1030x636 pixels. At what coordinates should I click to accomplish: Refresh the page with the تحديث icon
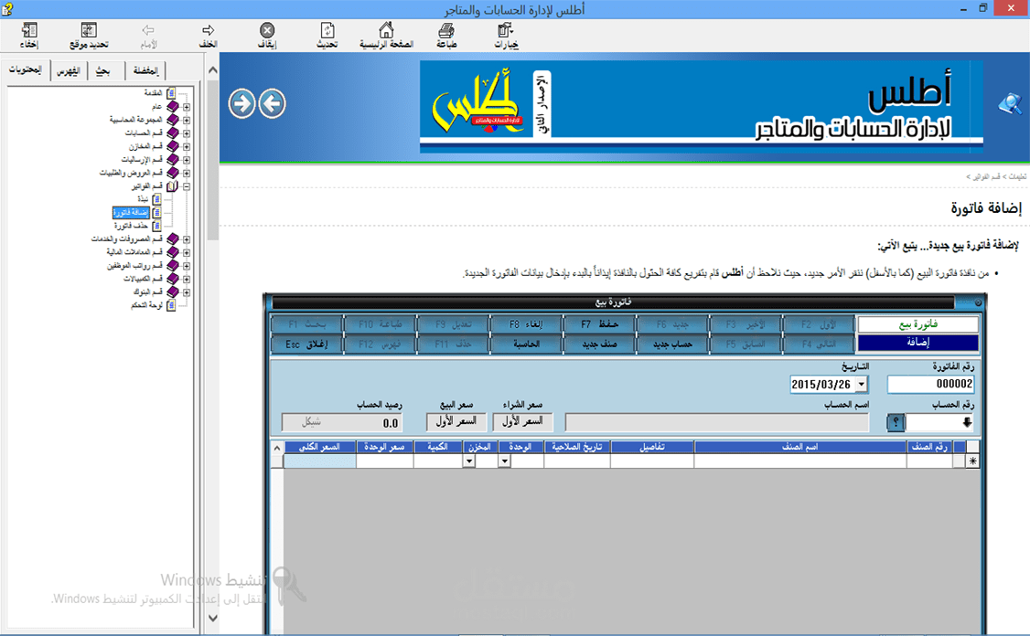[x=327, y=30]
